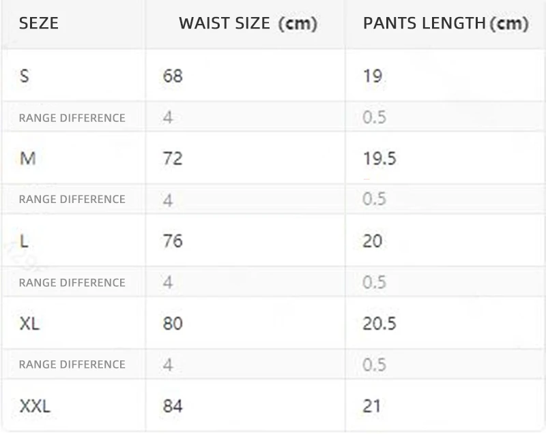Select the S size row label

point(24,76)
